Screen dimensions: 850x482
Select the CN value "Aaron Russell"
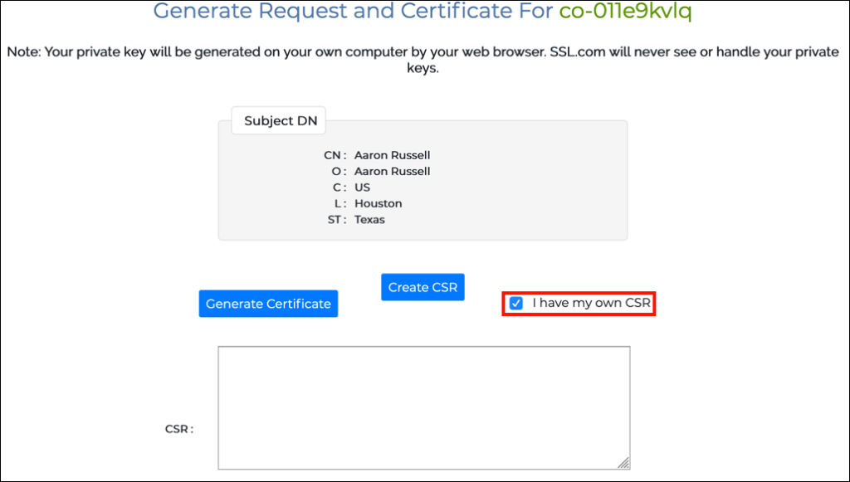(x=392, y=155)
